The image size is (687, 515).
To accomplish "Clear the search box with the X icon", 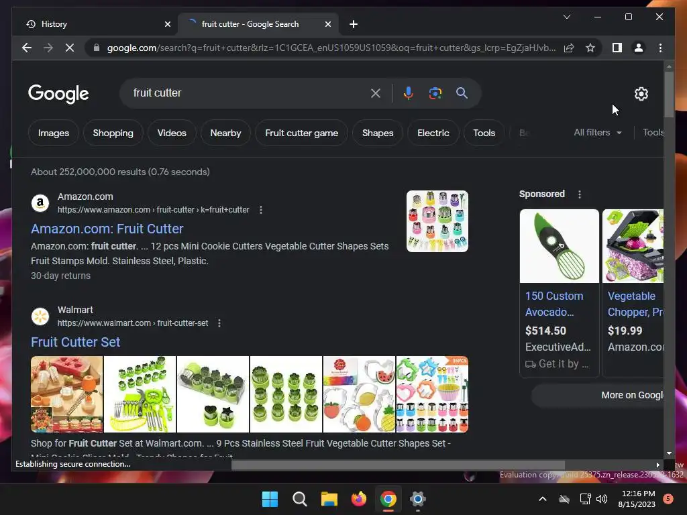I will tap(376, 93).
